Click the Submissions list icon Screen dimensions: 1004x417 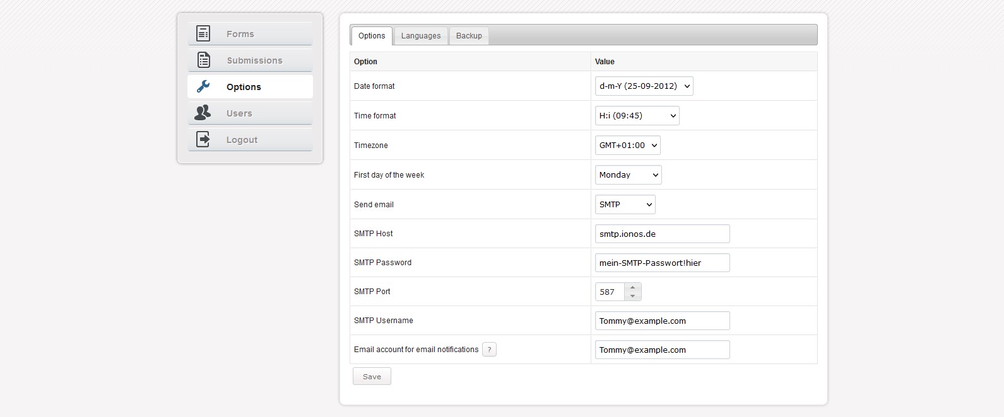click(203, 60)
